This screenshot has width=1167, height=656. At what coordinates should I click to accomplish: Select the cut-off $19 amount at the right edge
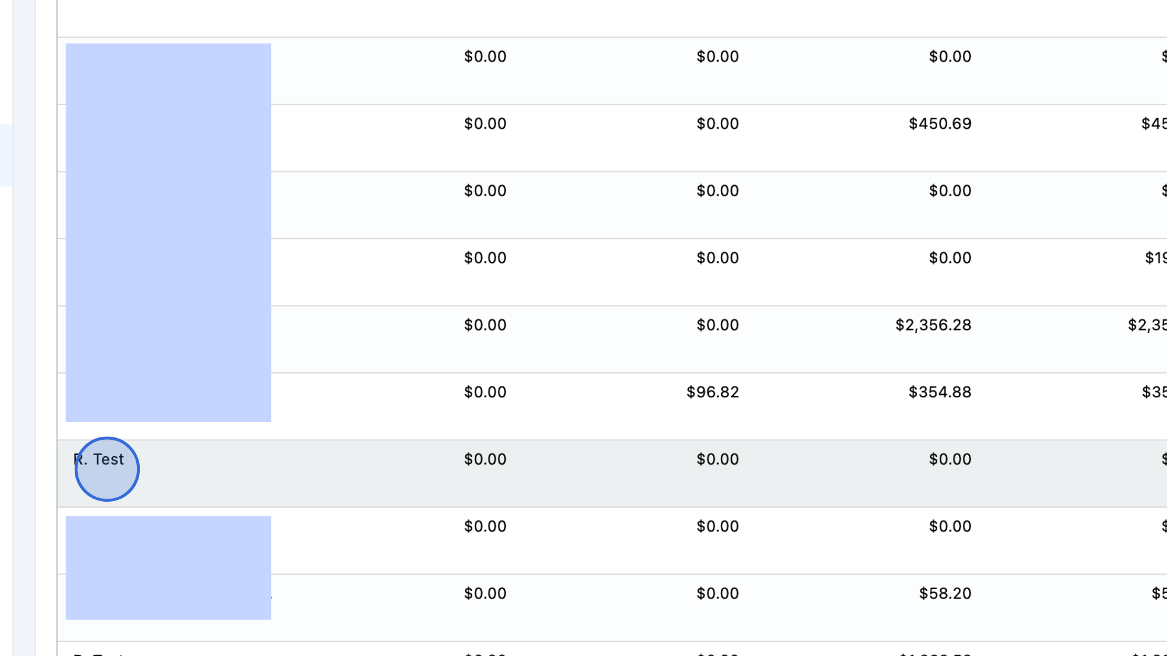click(x=1155, y=258)
